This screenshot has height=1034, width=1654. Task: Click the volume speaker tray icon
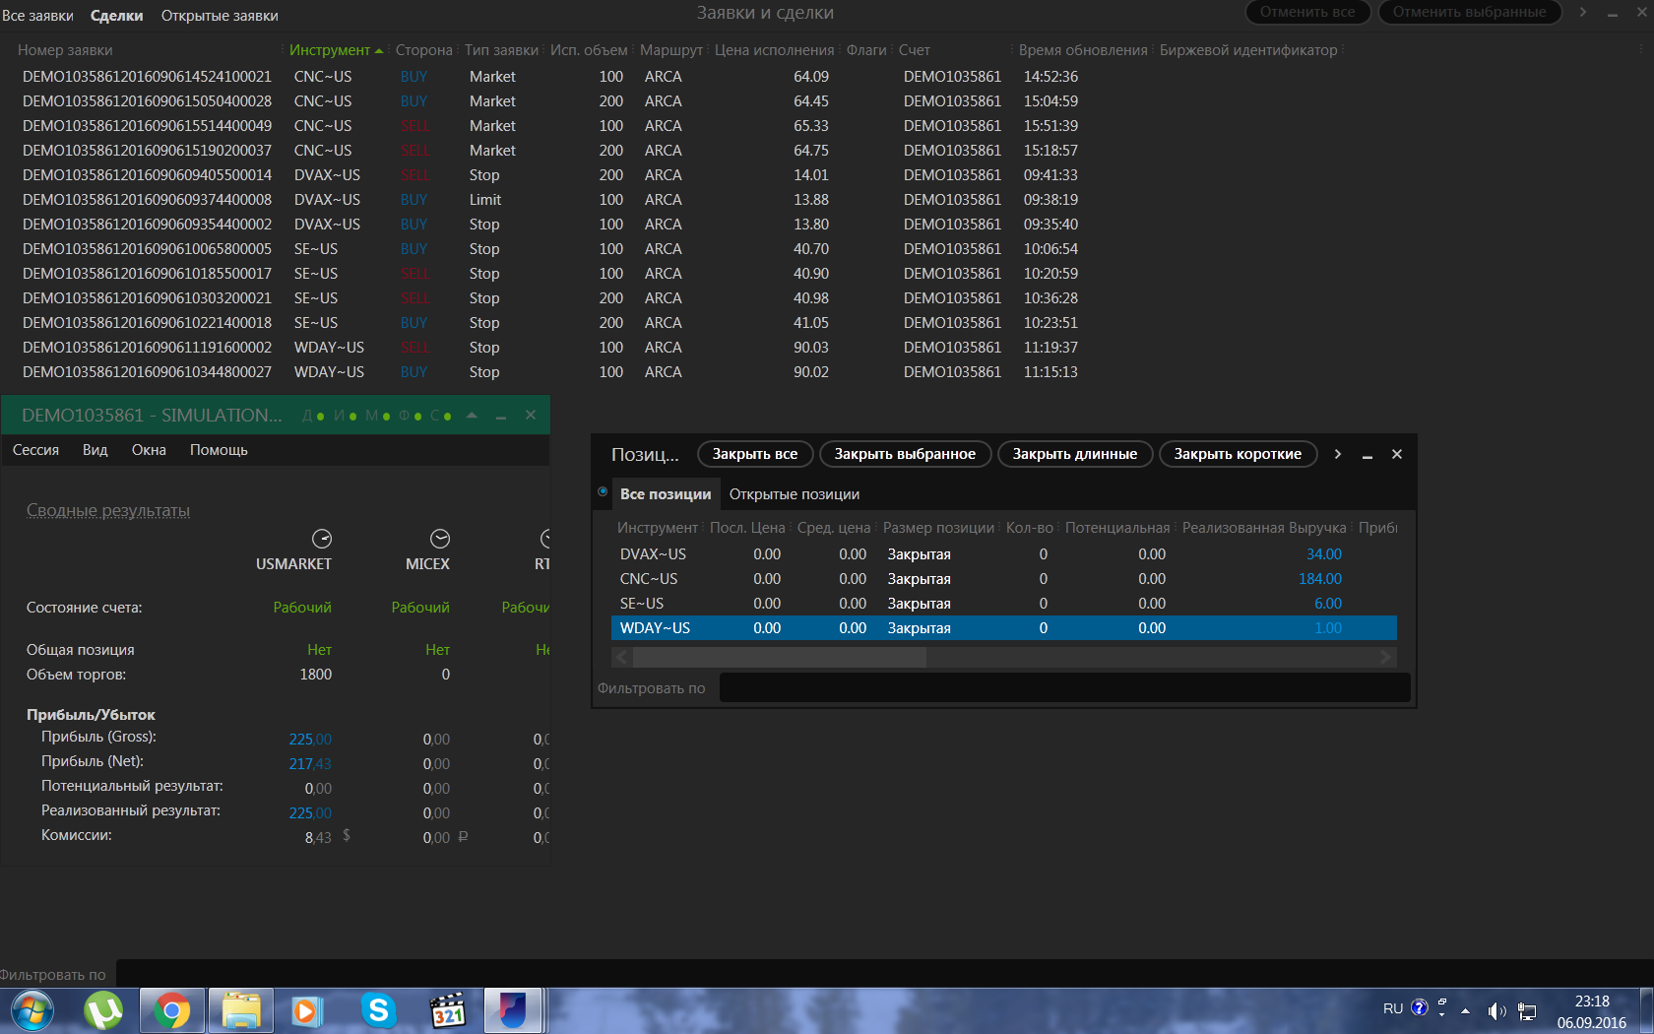click(1496, 1010)
